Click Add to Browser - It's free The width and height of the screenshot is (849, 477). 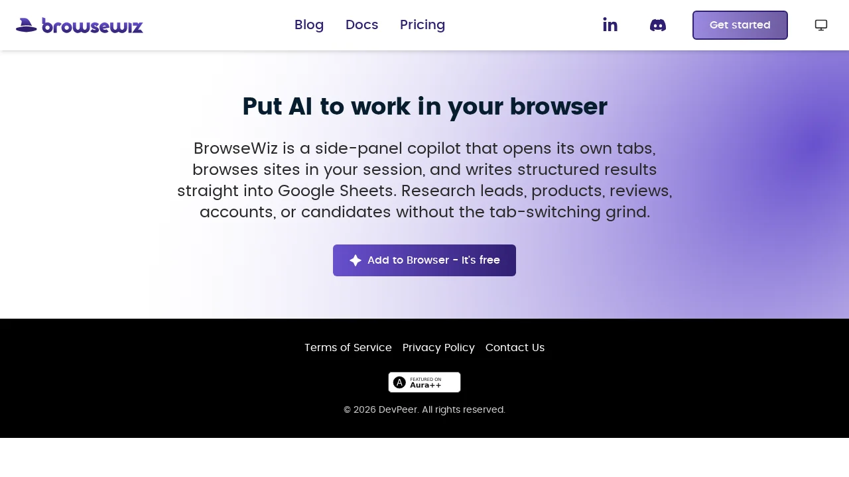coord(424,260)
